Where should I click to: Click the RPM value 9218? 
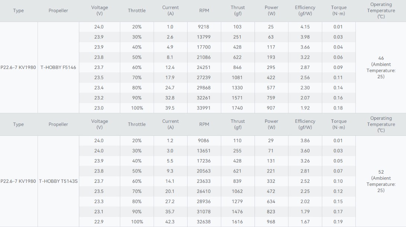pos(204,27)
